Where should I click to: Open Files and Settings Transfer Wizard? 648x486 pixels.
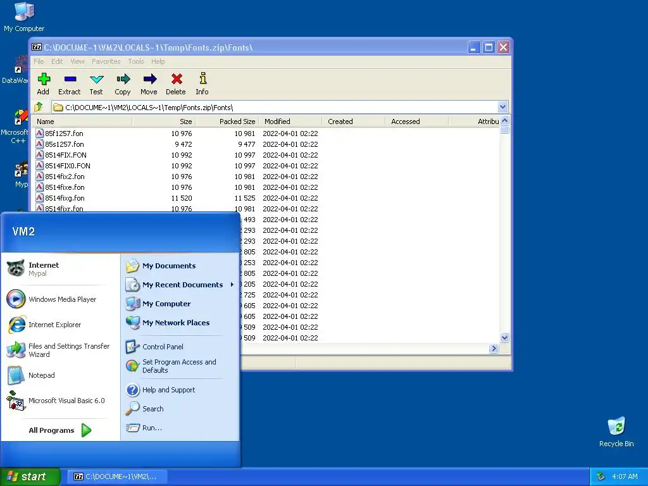click(x=58, y=350)
